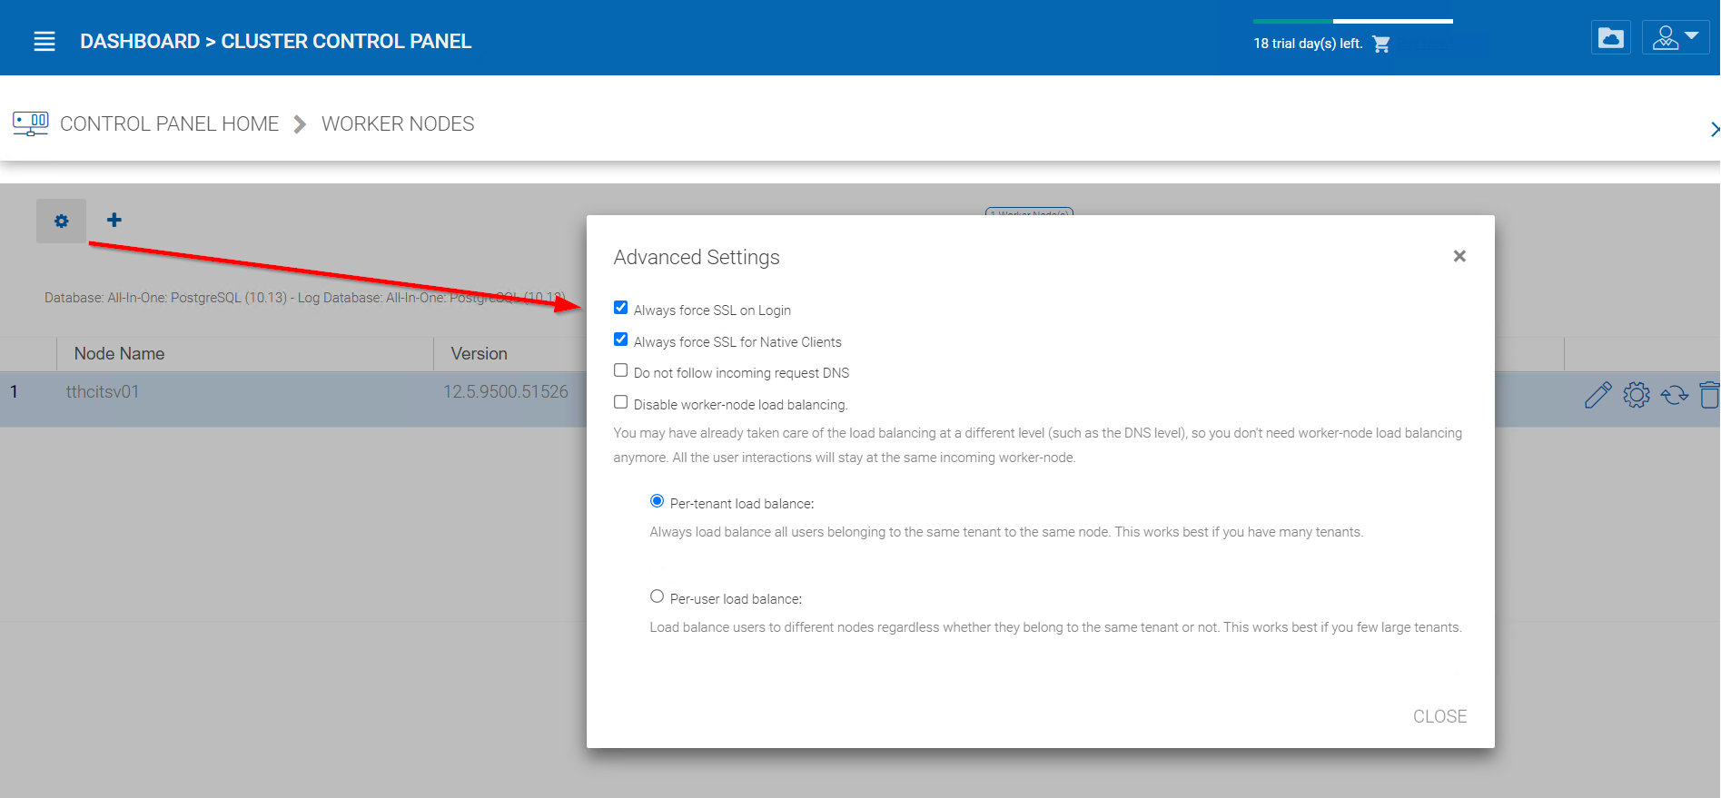This screenshot has width=1721, height=798.
Task: Enable Do not follow incoming request DNS
Action: click(x=621, y=370)
